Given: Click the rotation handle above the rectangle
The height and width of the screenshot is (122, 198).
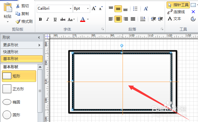Looking at the screenshot, I should [x=122, y=45].
